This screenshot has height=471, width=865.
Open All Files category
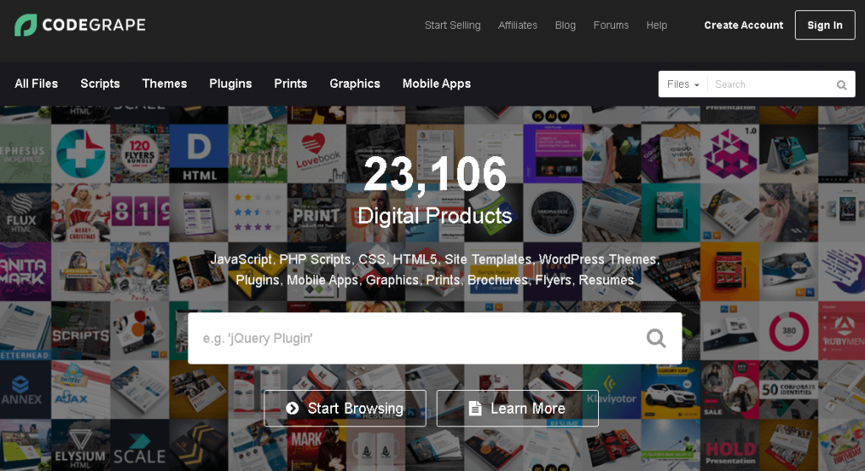[36, 84]
